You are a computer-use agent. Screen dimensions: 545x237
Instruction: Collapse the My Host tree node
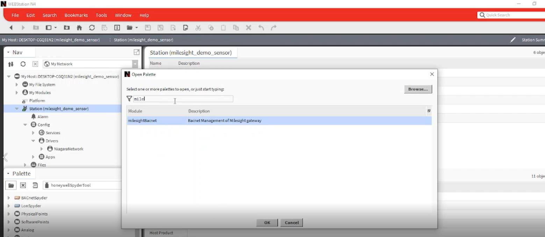(9, 77)
